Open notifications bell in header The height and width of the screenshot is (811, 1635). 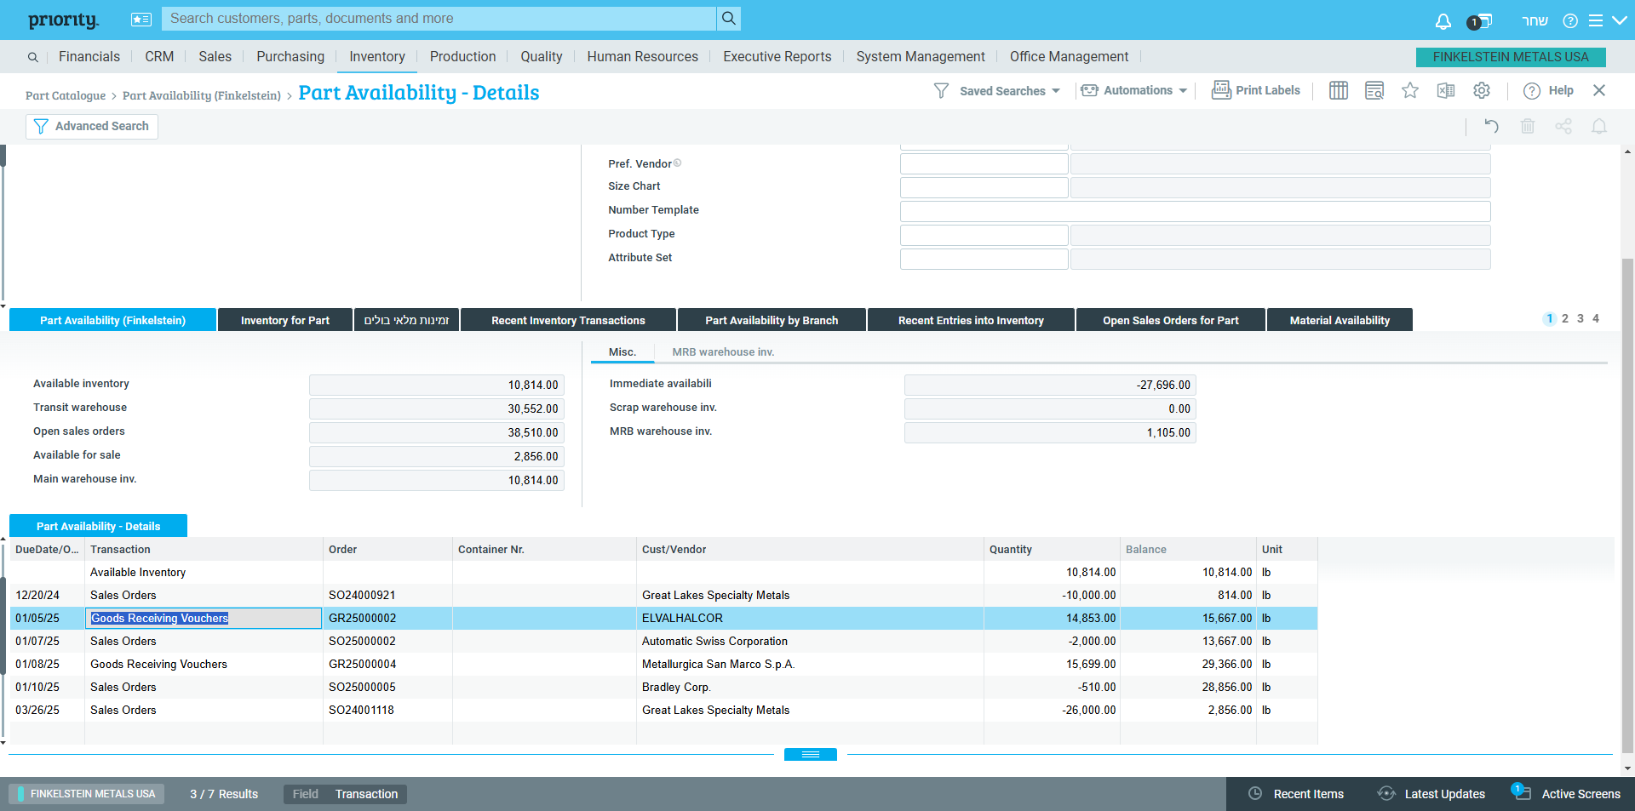1443,21
